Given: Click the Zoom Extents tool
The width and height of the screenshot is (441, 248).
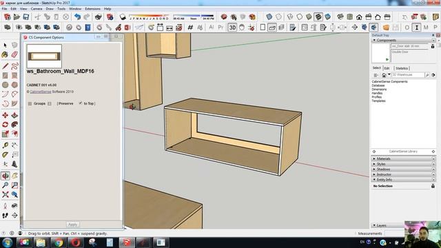Looking at the screenshot, I should 5,194.
